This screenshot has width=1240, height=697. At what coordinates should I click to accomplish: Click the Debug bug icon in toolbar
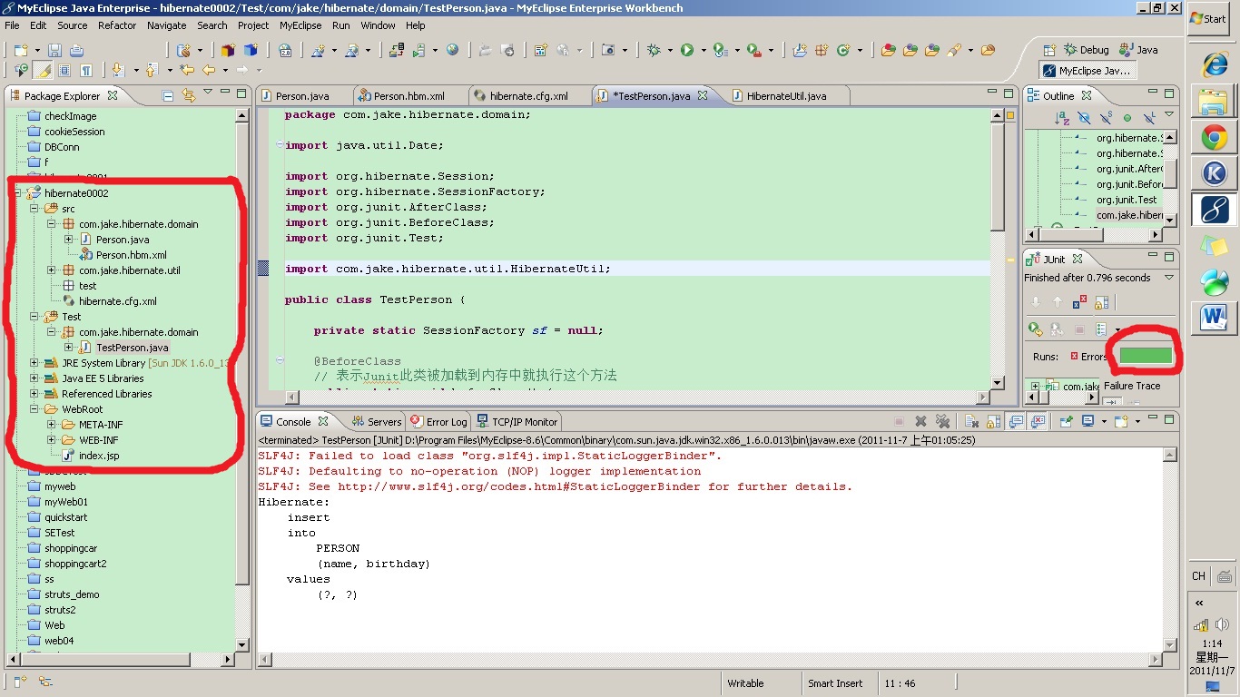click(x=654, y=51)
